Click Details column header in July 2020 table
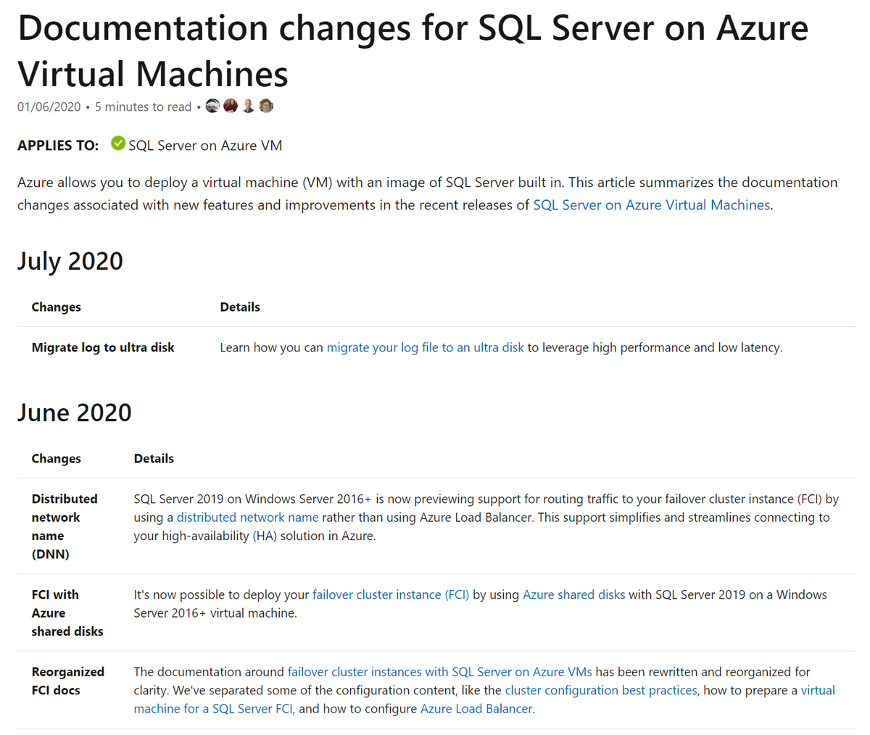870x735 pixels. (x=240, y=307)
